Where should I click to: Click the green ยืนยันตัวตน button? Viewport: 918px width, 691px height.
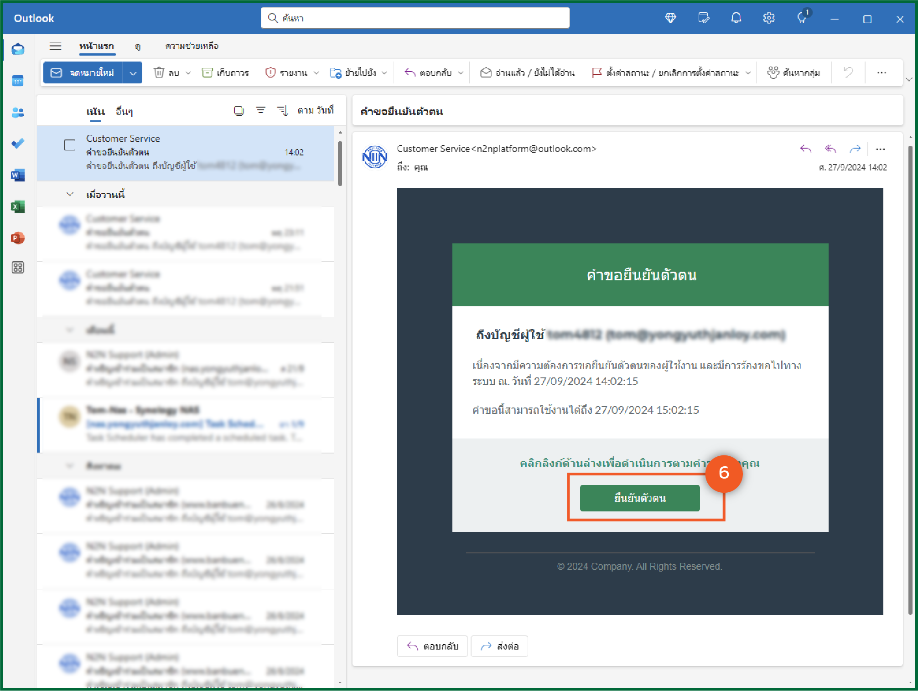639,498
